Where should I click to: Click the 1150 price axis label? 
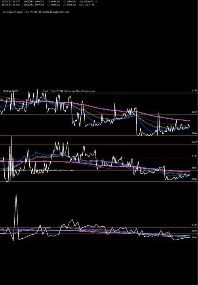(194, 90)
